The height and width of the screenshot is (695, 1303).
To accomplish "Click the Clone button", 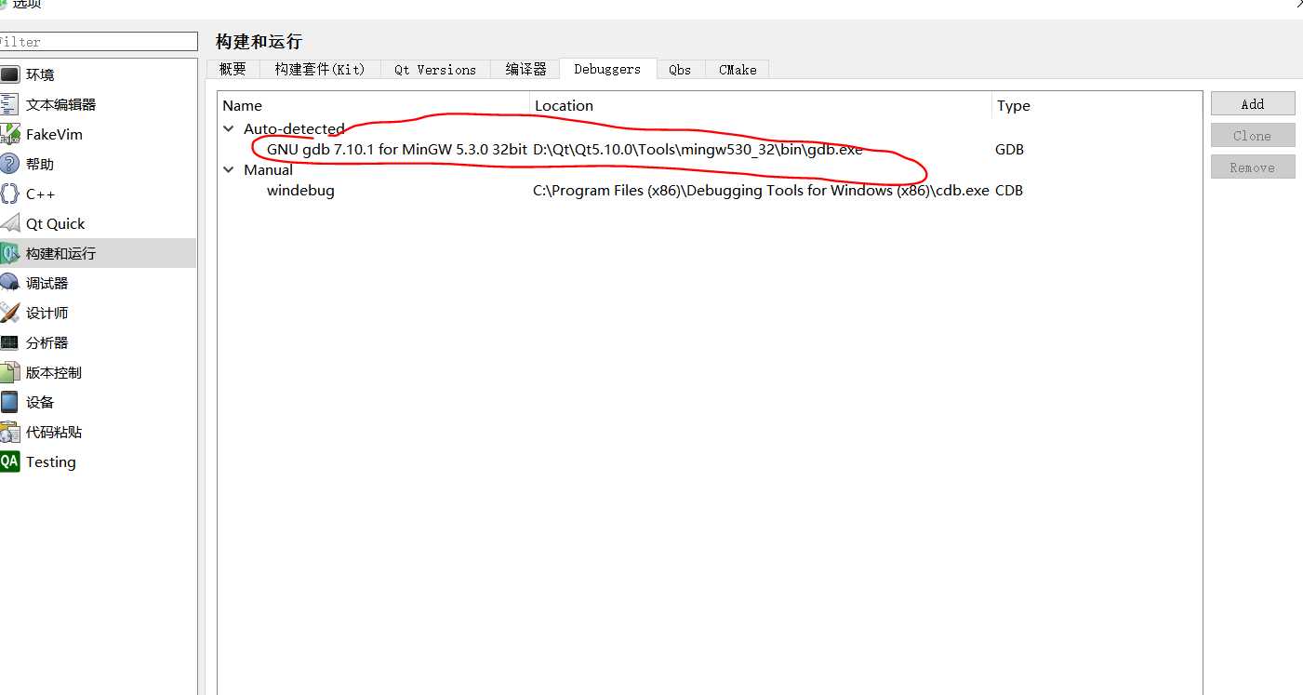I will (x=1253, y=135).
